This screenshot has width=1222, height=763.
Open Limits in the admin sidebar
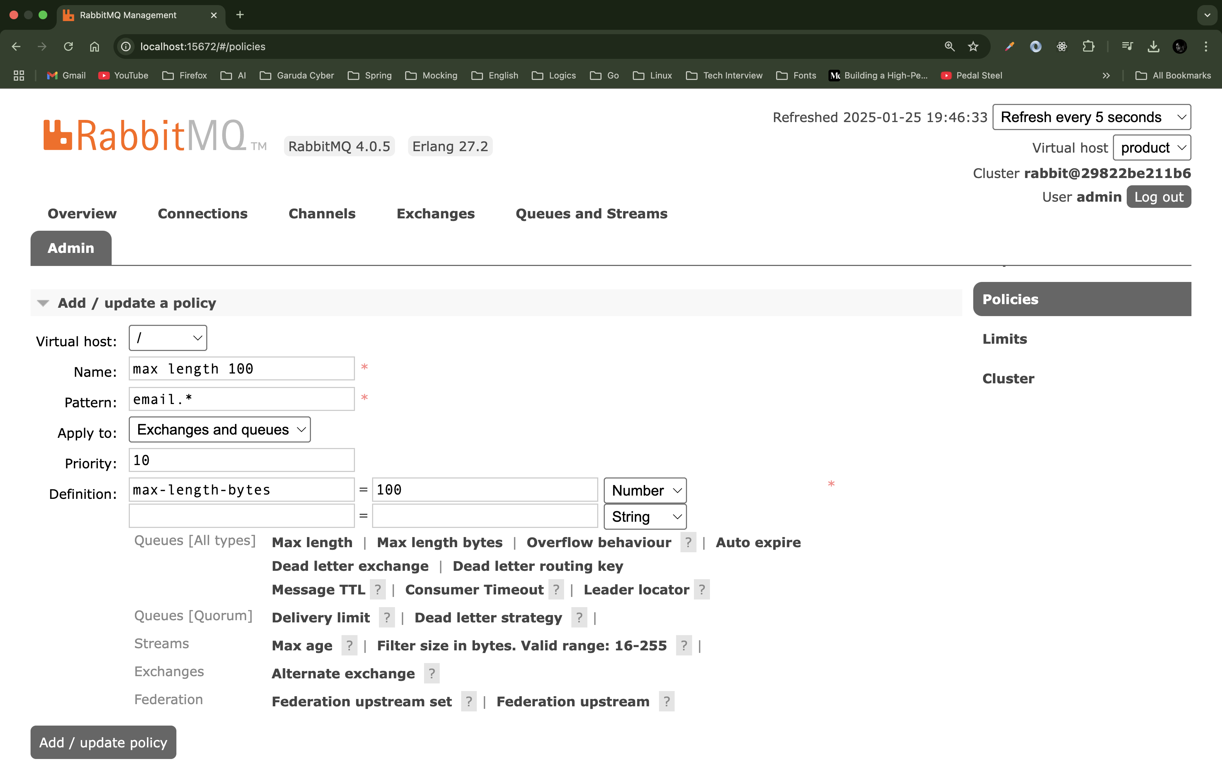coord(1005,339)
